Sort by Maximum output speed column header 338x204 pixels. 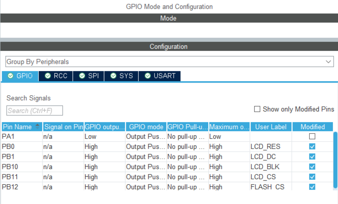pos(229,127)
